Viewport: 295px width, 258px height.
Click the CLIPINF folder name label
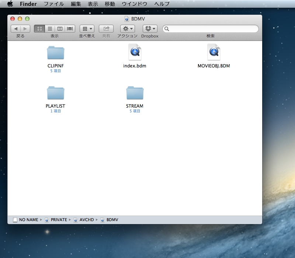(56, 66)
